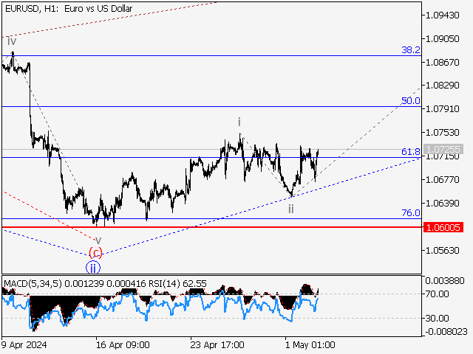Click the gray wave v label
473x354 pixels.
pyautogui.click(x=98, y=240)
